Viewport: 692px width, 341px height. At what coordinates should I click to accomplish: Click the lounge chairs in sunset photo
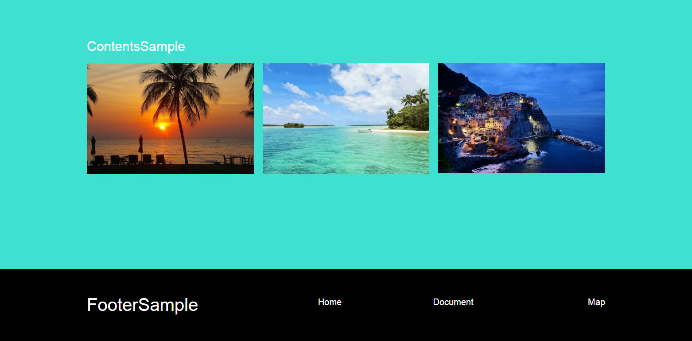tap(128, 159)
